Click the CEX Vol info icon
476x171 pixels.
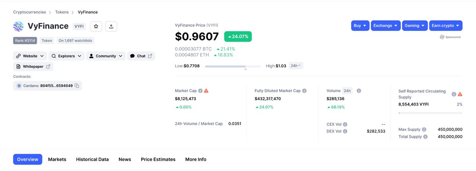[x=345, y=125]
